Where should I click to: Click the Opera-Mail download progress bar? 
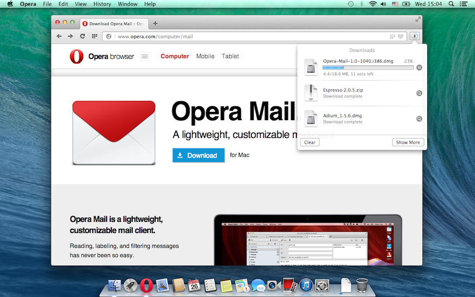click(x=368, y=68)
